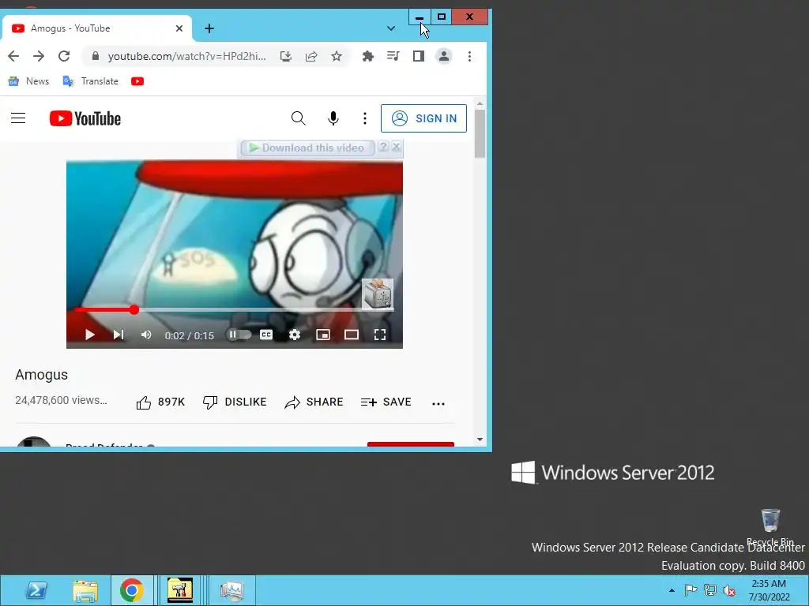Reload the YouTube page
The width and height of the screenshot is (809, 606).
pos(64,56)
